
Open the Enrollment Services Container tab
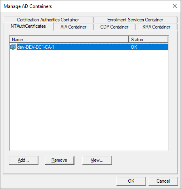click(x=135, y=20)
